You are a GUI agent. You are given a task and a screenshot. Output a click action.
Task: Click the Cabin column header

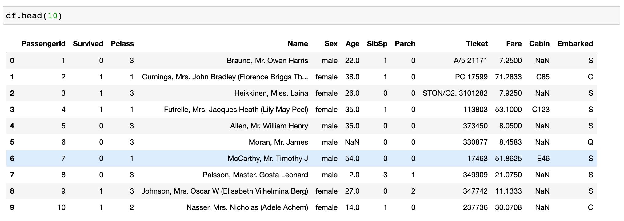click(x=539, y=44)
